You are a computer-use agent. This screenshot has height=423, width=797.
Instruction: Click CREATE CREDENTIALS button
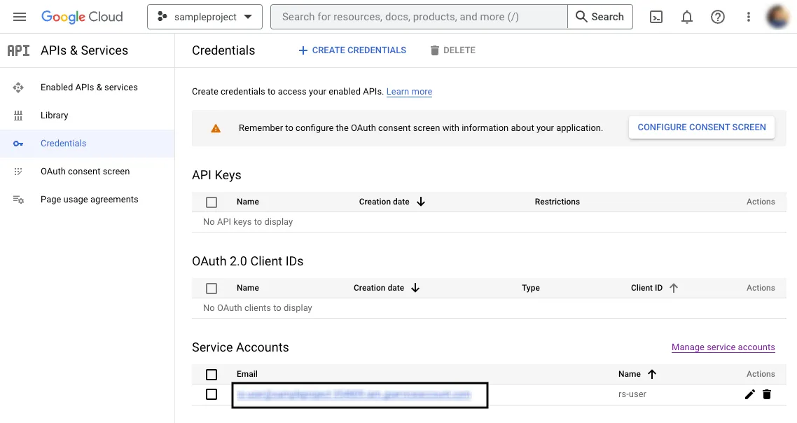352,50
